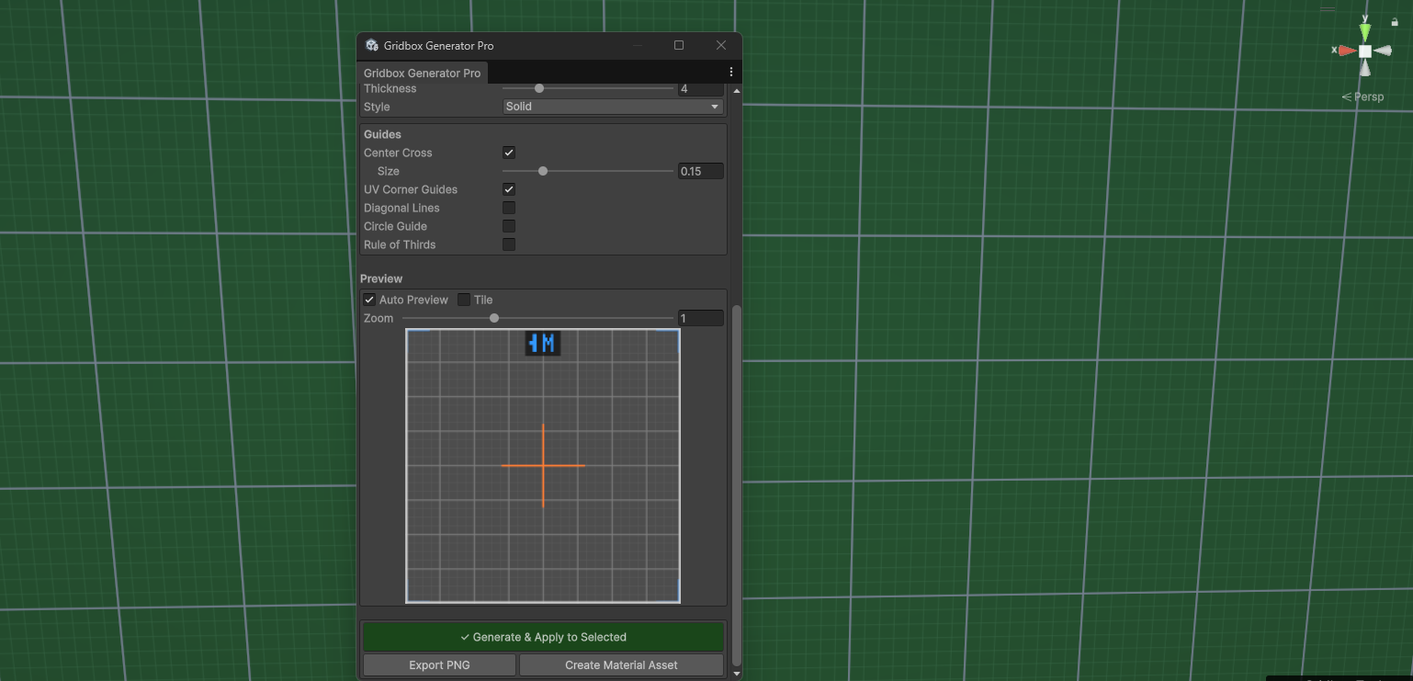Image resolution: width=1413 pixels, height=681 pixels.
Task: Click the gray right-side cone on the gizmo
Action: 1384,51
